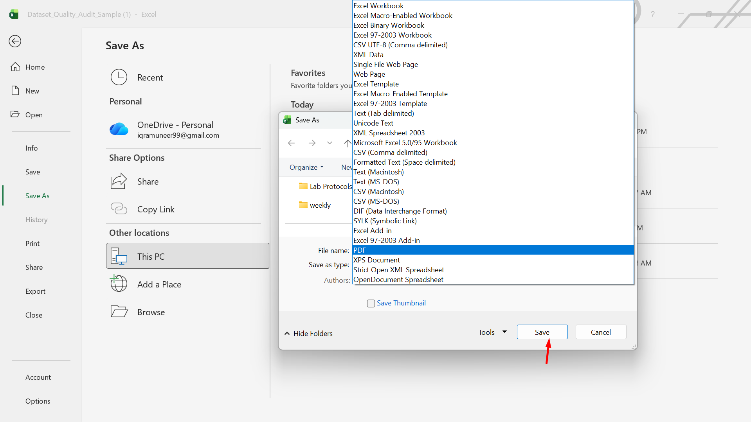751x422 pixels.
Task: Select Unicode Text file type
Action: tap(493, 123)
